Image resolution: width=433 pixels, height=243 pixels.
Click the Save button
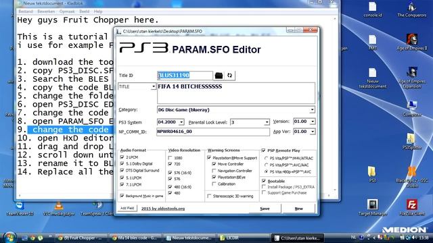pos(265,209)
